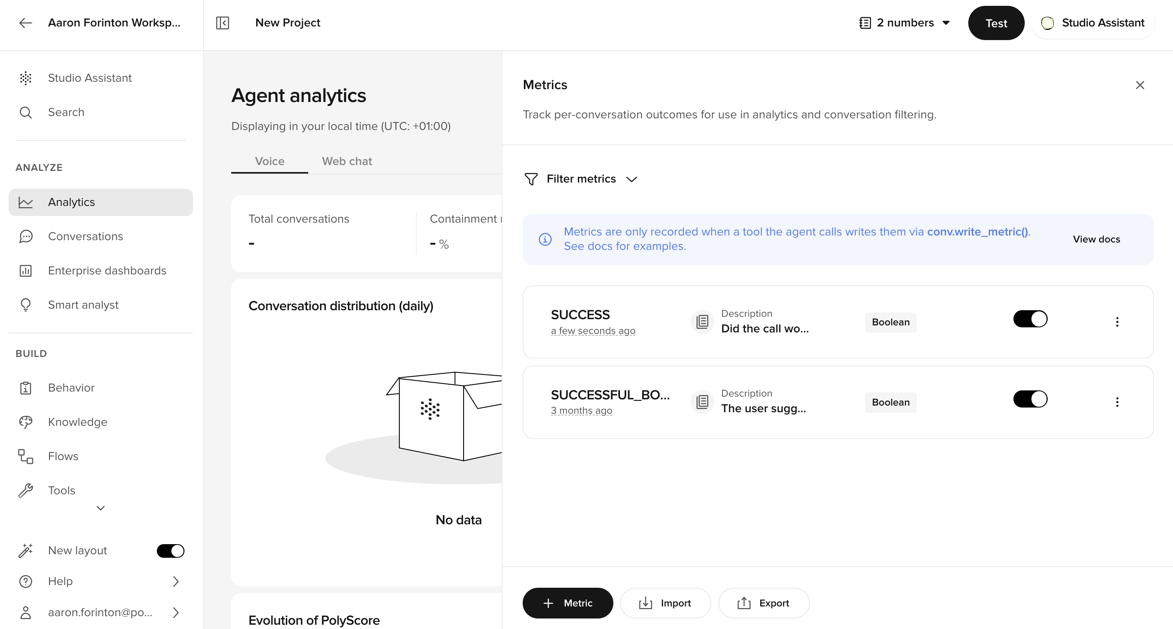Screen dimensions: 1173x629
Task: Expand the Filter metrics dropdown
Action: point(581,179)
